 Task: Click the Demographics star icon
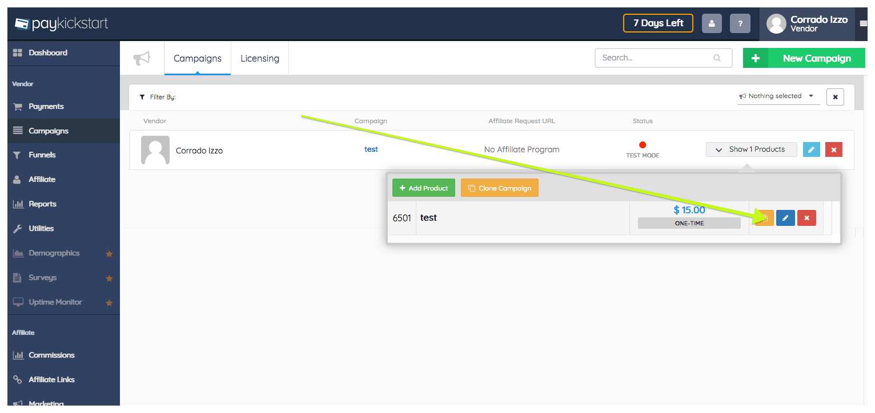click(x=109, y=254)
